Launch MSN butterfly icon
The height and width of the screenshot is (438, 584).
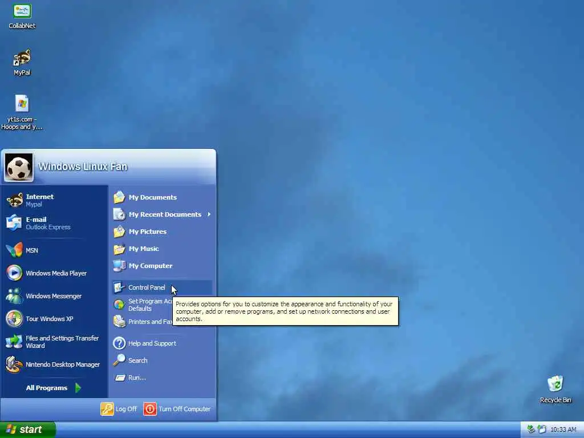point(14,250)
